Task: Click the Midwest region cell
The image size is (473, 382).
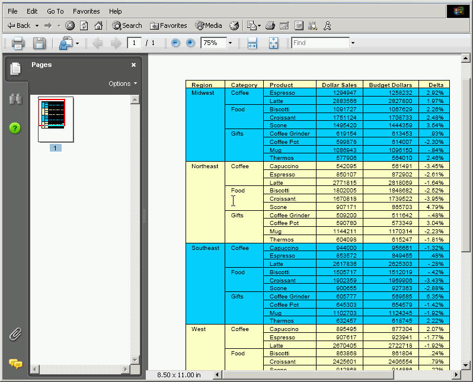Action: point(205,124)
